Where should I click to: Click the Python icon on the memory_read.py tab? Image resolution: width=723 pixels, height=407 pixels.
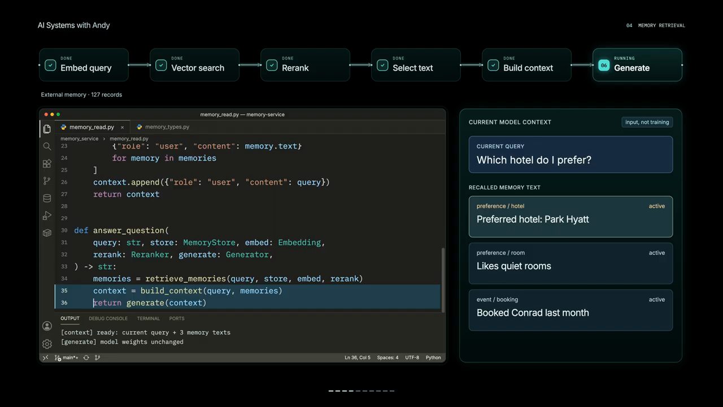click(64, 127)
